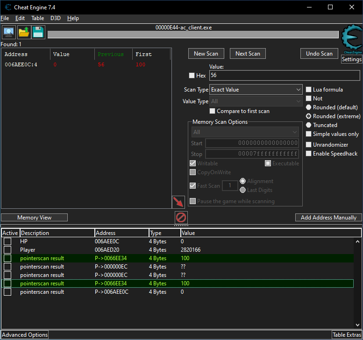
Task: Expand the Scan Type dropdown
Action: click(x=256, y=90)
